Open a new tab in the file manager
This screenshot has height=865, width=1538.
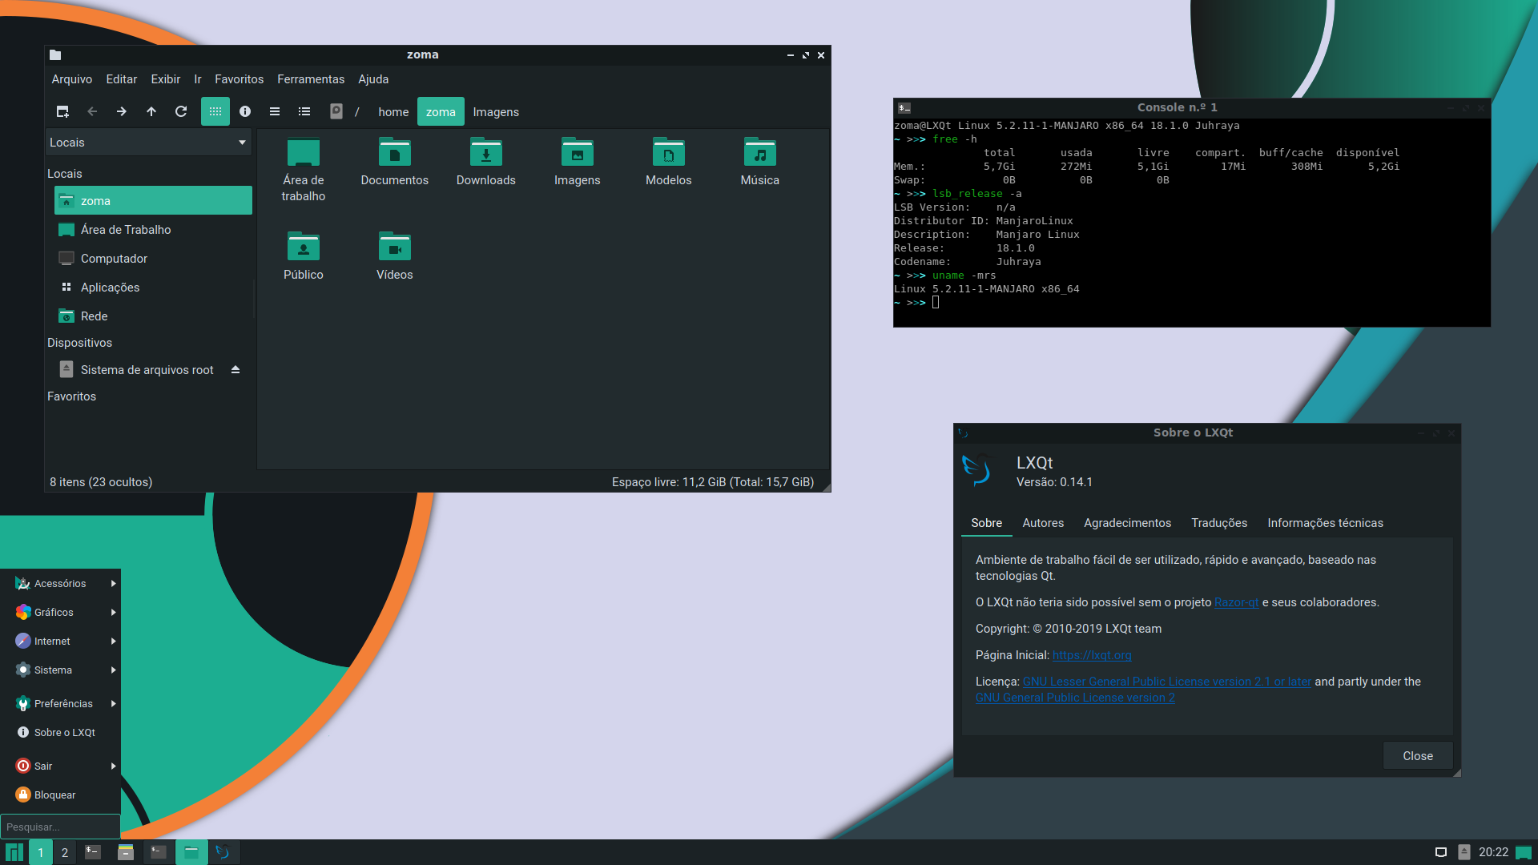pyautogui.click(x=62, y=111)
